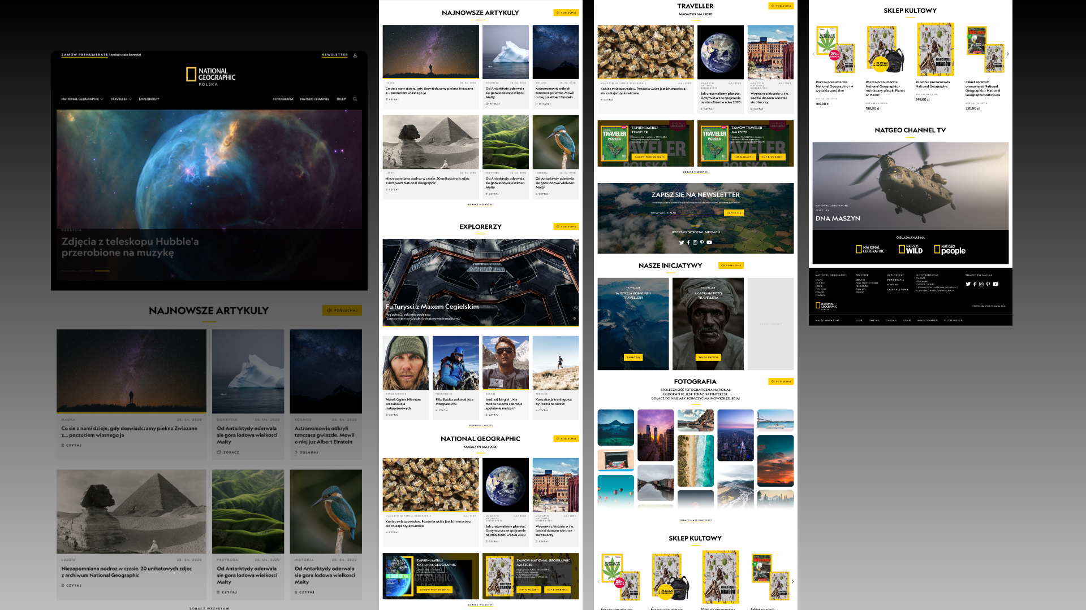Open Instagram icon in newsletter banner

point(695,242)
